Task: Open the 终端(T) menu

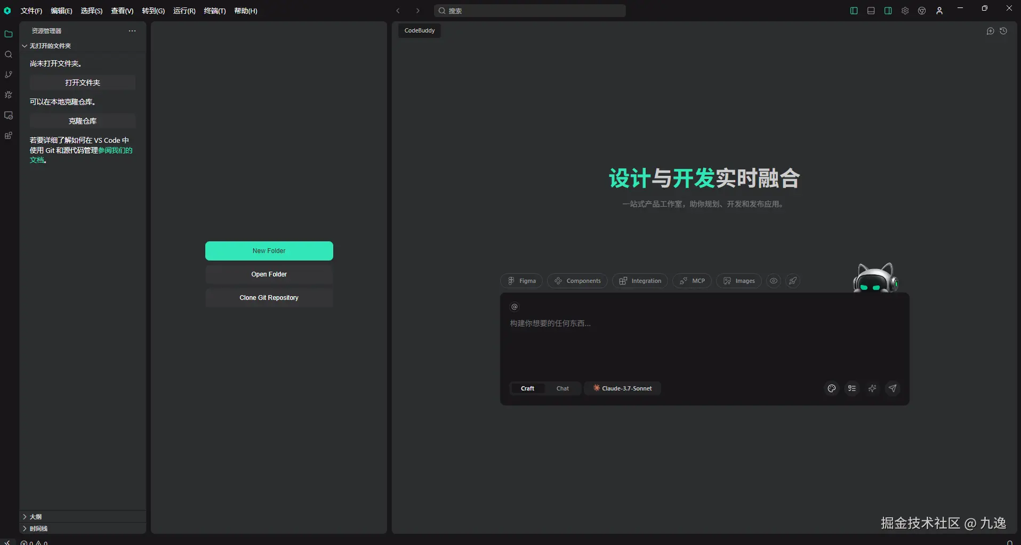Action: (215, 11)
